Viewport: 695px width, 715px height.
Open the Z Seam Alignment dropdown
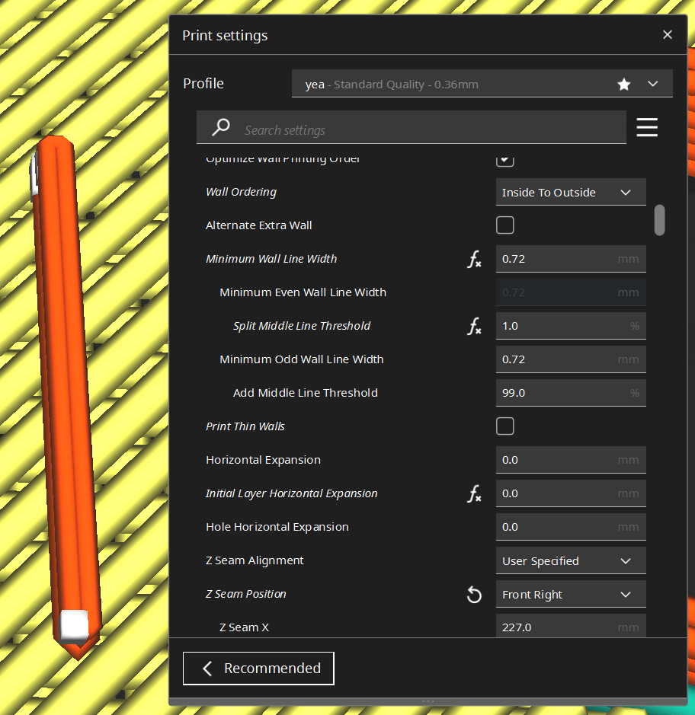point(571,560)
